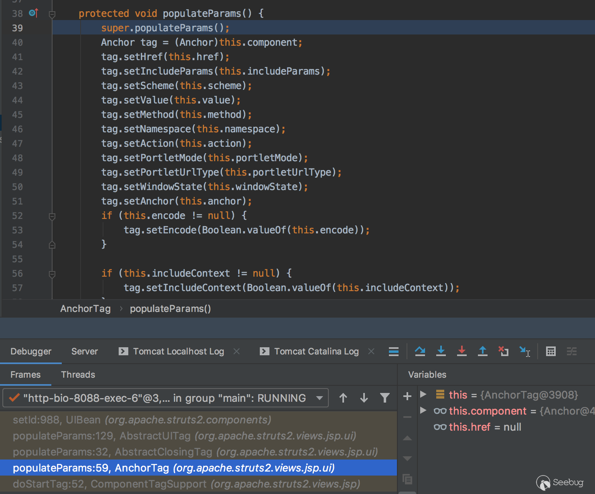Click the AnchorTag breadcrumb
Screen dimensions: 595x494
[85, 308]
